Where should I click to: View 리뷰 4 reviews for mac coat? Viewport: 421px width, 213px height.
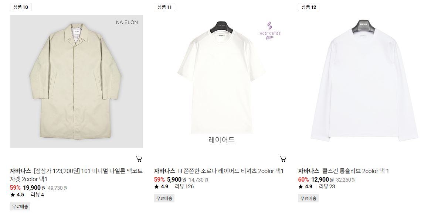coord(37,195)
